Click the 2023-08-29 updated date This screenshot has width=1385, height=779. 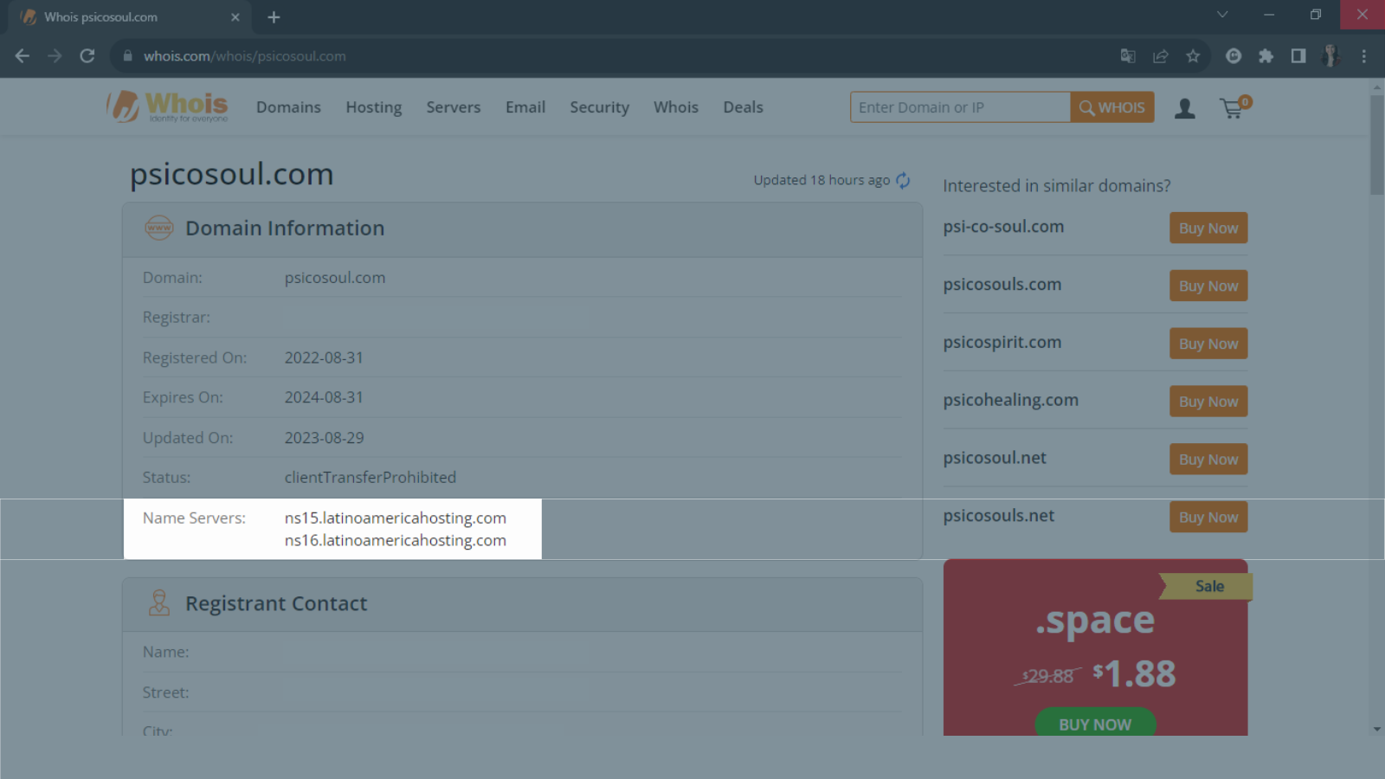[324, 438]
